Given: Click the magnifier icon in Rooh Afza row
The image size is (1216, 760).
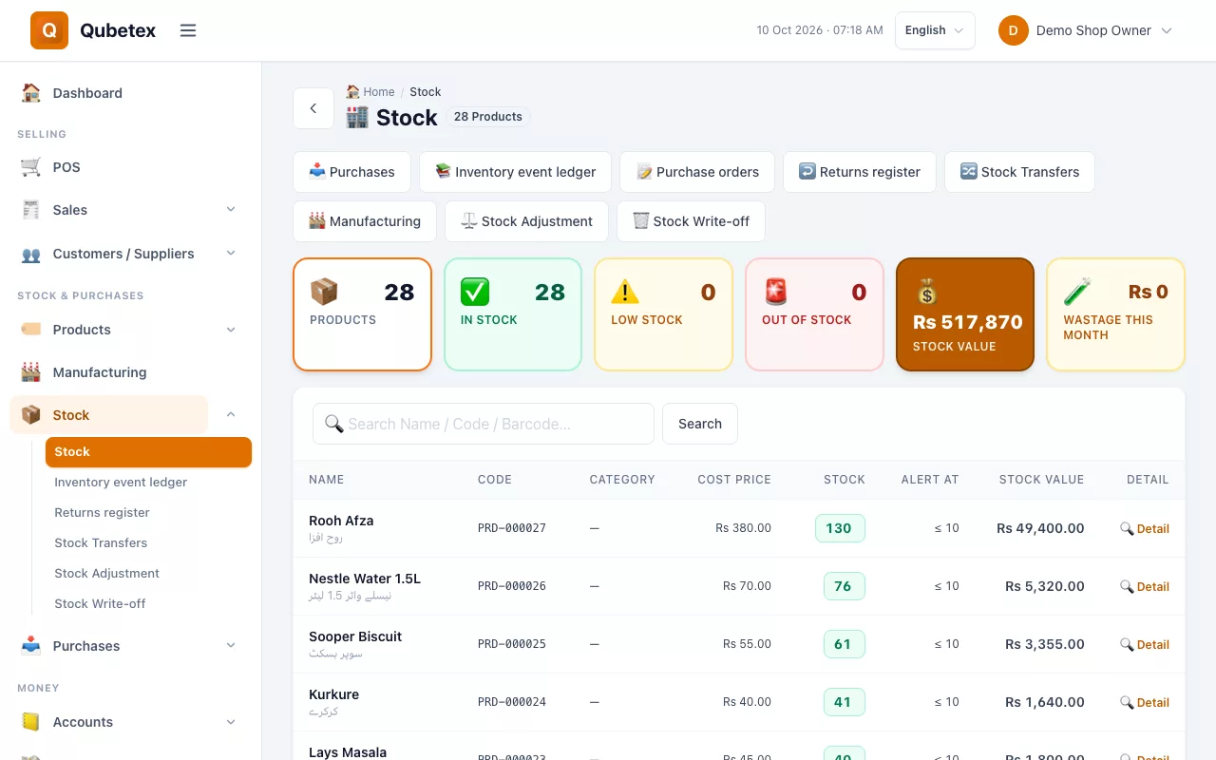Looking at the screenshot, I should pos(1127,528).
